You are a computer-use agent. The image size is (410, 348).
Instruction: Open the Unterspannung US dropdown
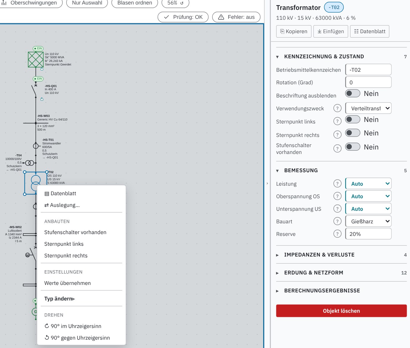click(x=368, y=209)
